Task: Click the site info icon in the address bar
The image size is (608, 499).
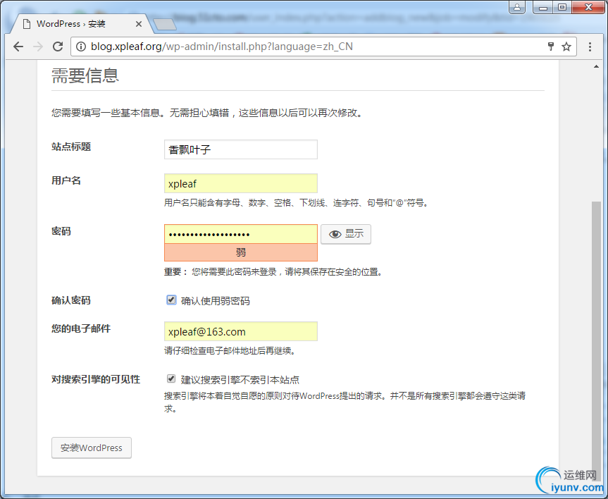Action: (80, 47)
